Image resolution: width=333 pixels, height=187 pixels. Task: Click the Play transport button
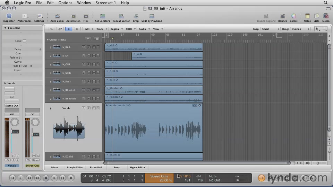click(x=54, y=178)
